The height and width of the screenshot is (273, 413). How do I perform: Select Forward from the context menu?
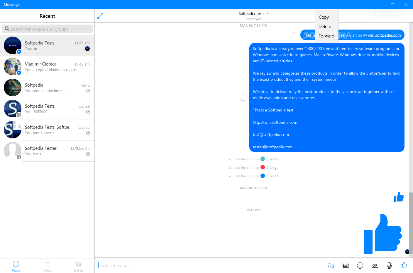click(326, 36)
